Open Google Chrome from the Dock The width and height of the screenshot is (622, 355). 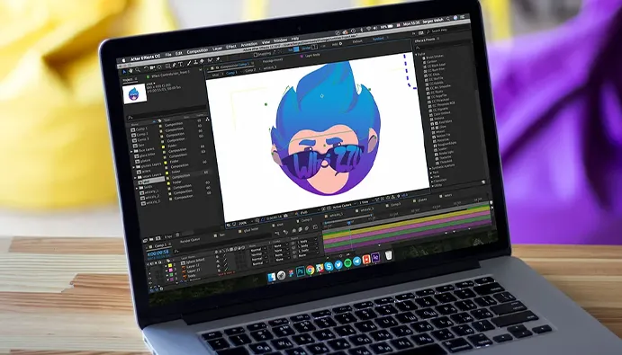(311, 270)
